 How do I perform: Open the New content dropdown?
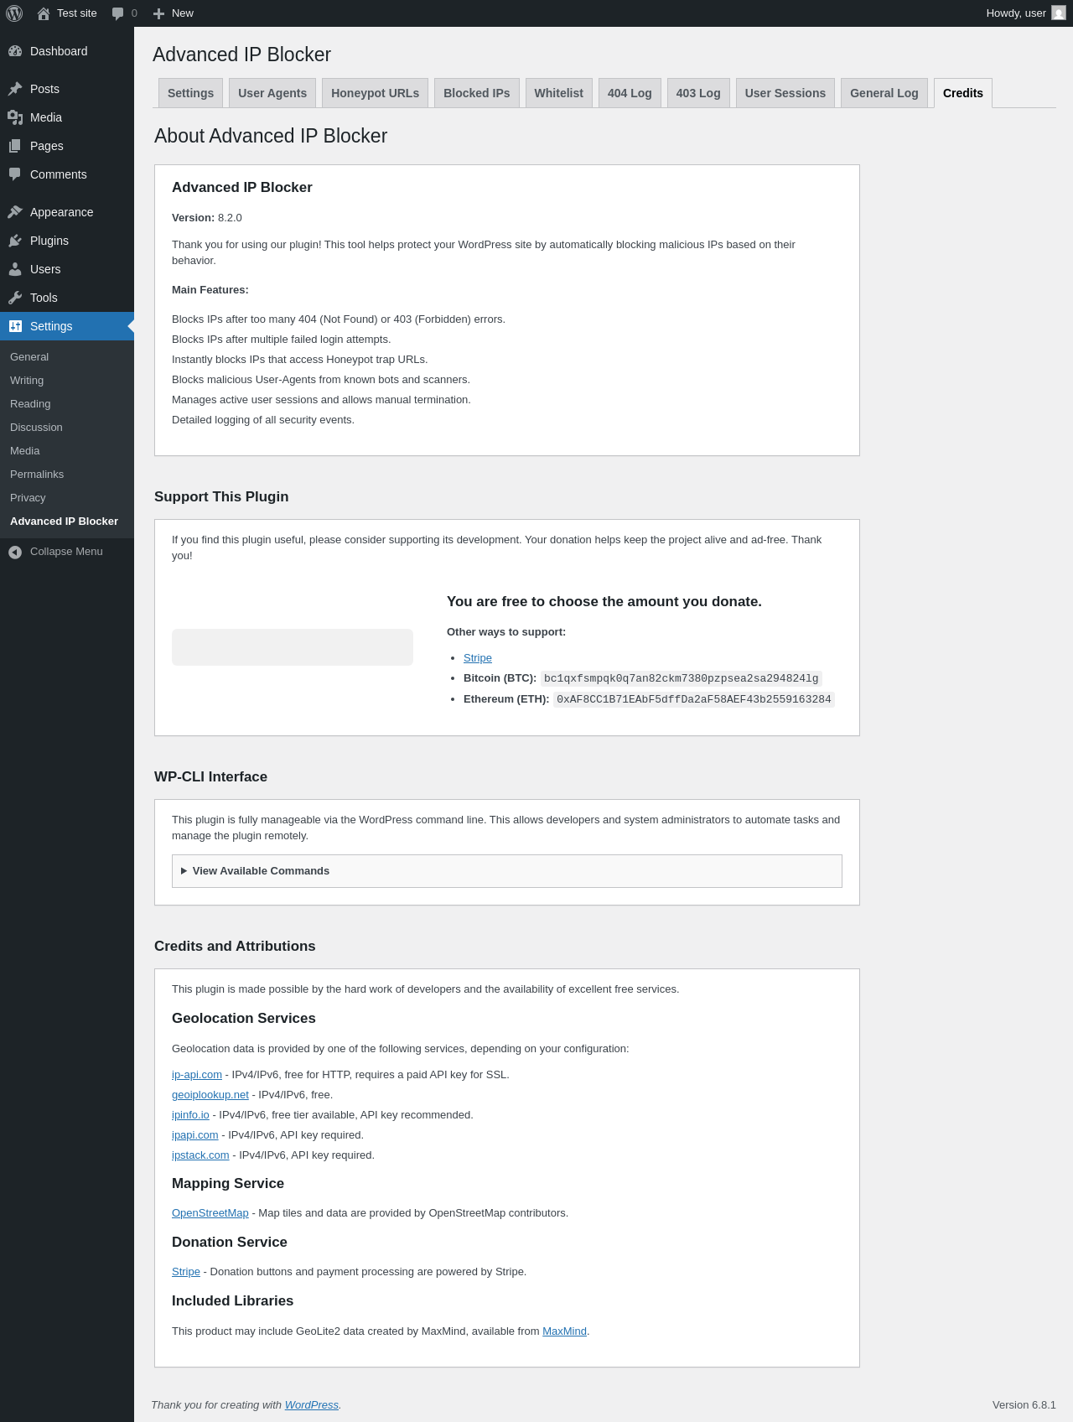coord(174,13)
